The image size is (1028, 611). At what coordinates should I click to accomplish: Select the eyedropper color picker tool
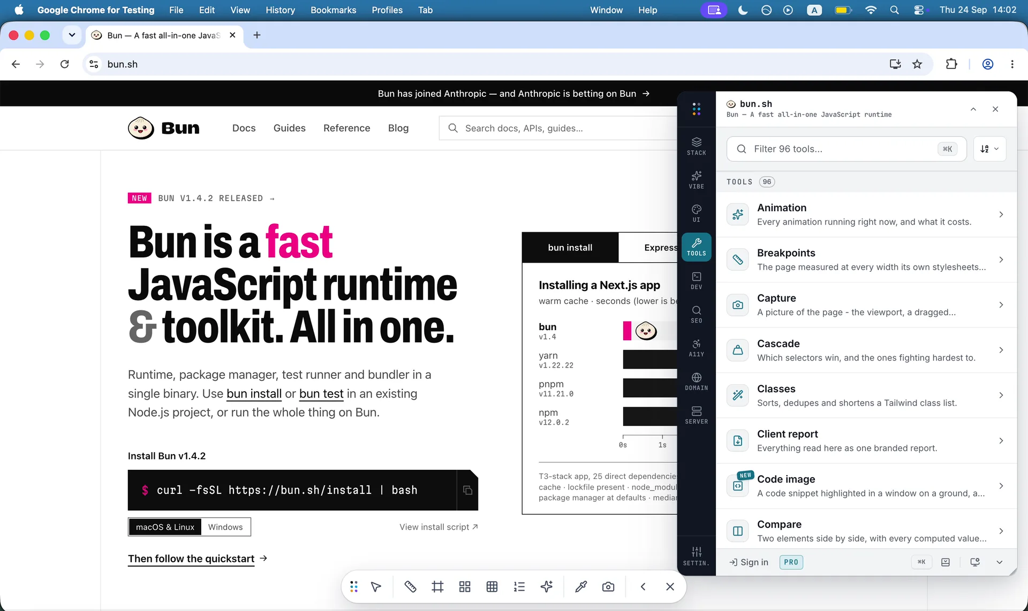click(x=581, y=587)
